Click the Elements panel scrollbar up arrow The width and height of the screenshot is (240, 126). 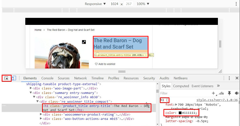click(x=157, y=84)
